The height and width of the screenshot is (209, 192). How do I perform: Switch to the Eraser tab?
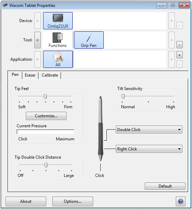click(x=30, y=75)
